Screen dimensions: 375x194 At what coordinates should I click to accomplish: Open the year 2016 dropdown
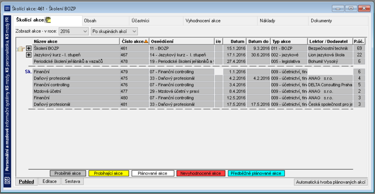(74, 31)
